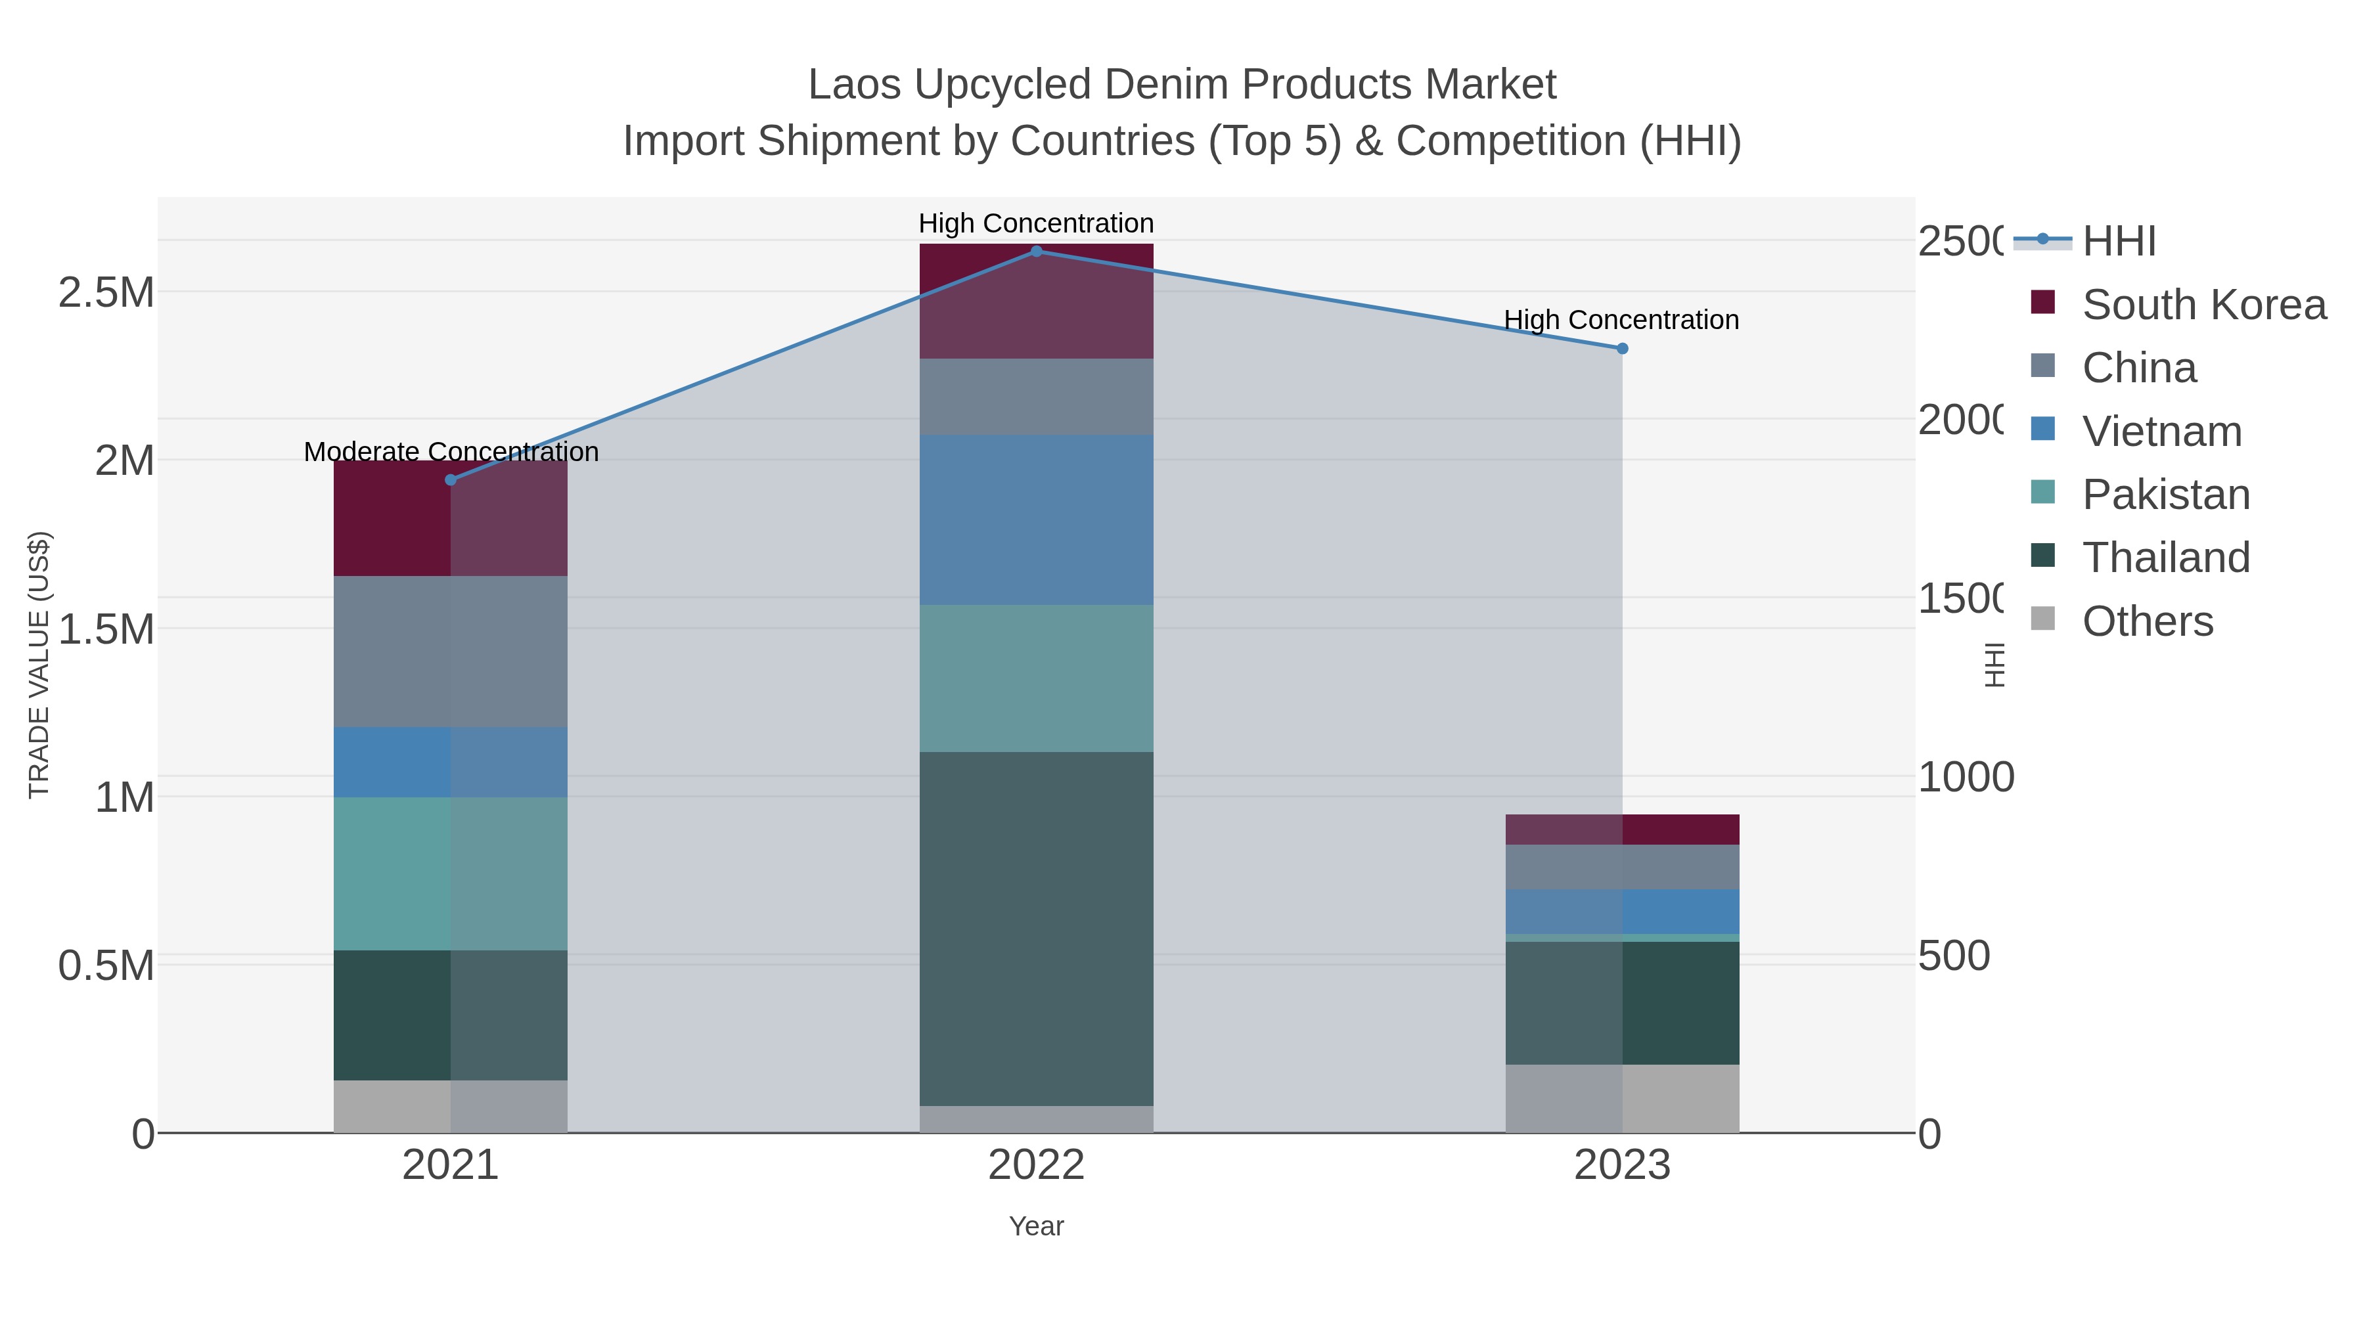Click the Vietnam blue legend swatch
This screenshot has height=1330, width=2365.
coord(2042,429)
